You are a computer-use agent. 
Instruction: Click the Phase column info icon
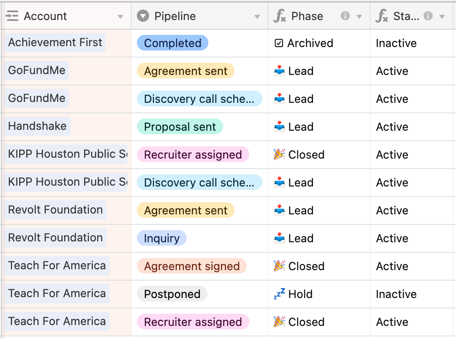coord(345,16)
